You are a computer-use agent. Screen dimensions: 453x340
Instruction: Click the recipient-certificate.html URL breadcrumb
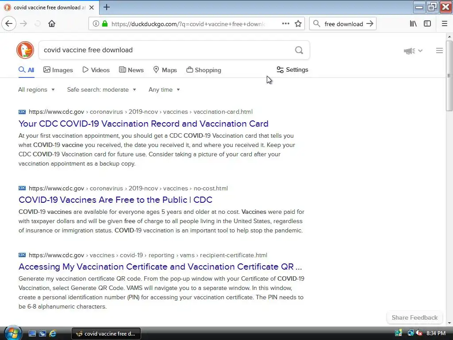(x=234, y=255)
